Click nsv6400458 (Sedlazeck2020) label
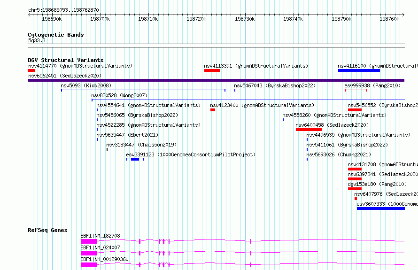This screenshot has width=418, height=270. (x=332, y=125)
